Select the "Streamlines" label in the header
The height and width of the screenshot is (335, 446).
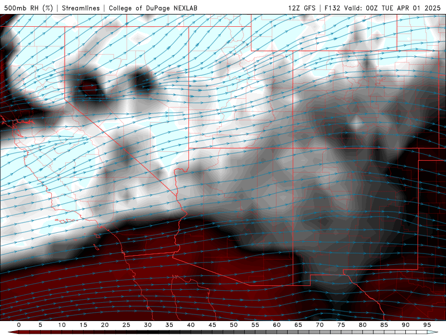click(x=81, y=8)
